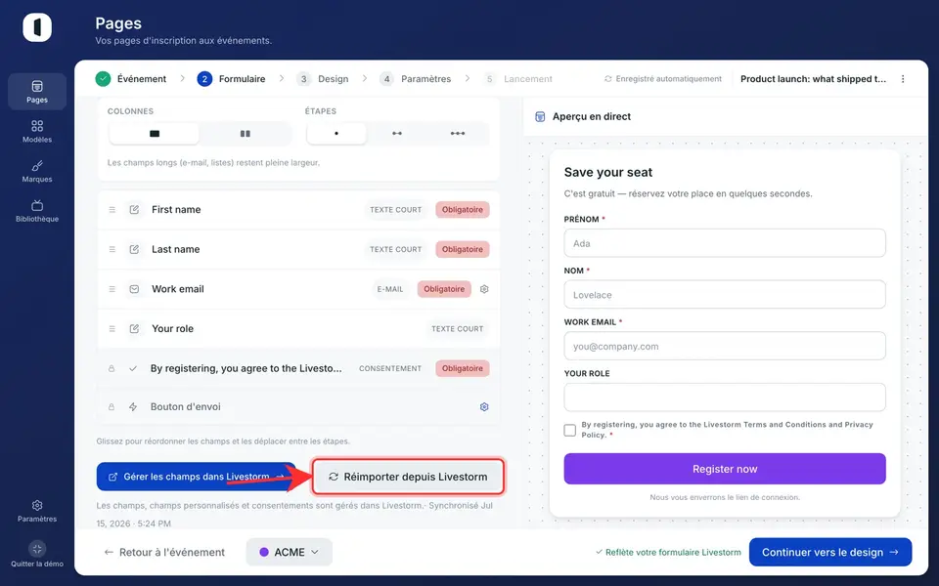Click the lightning icon on Bouton d'envoi row
The width and height of the screenshot is (939, 586).
tap(133, 406)
